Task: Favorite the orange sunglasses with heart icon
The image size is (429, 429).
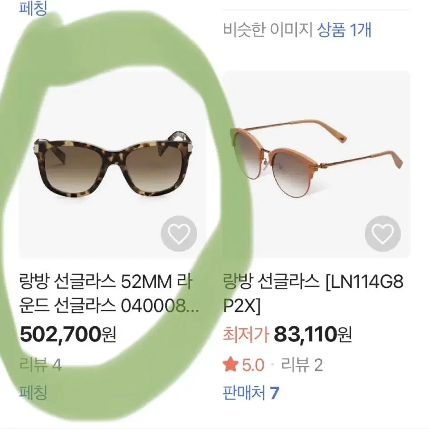Action: [x=383, y=233]
